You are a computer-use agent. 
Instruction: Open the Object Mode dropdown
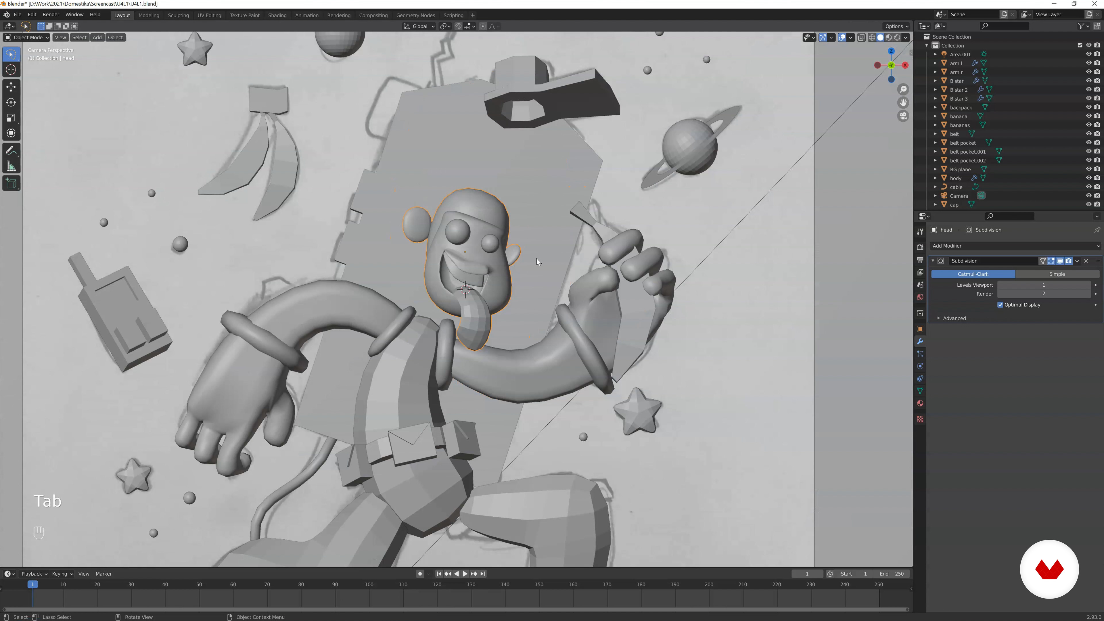[x=26, y=37]
